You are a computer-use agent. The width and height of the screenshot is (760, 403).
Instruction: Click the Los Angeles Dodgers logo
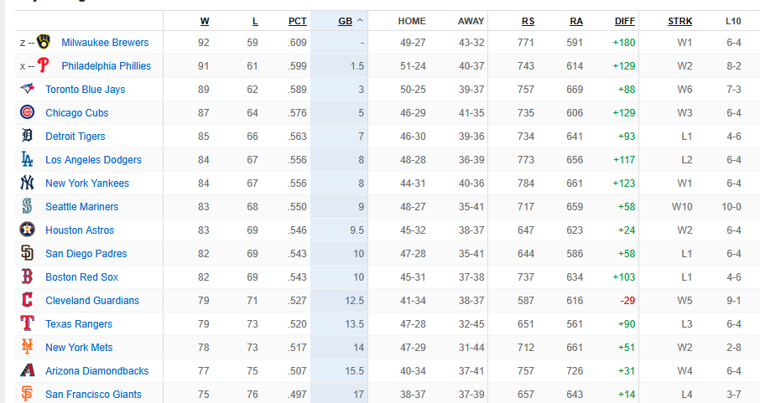(27, 159)
